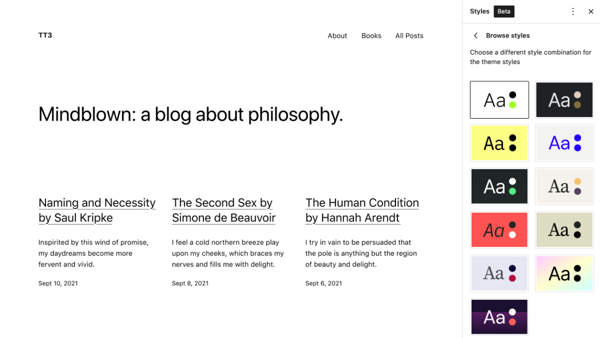This screenshot has width=600, height=338.
Task: Go back from Browse styles
Action: 476,36
